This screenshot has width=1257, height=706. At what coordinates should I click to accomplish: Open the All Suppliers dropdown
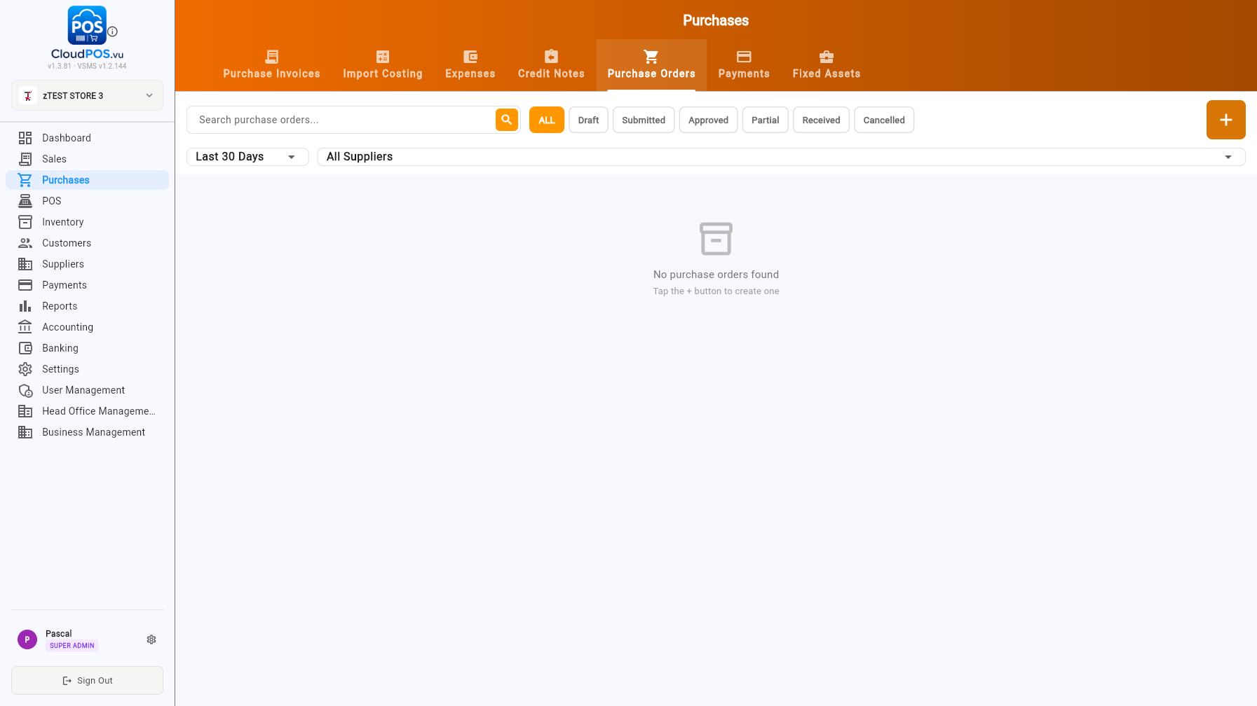[x=781, y=157]
